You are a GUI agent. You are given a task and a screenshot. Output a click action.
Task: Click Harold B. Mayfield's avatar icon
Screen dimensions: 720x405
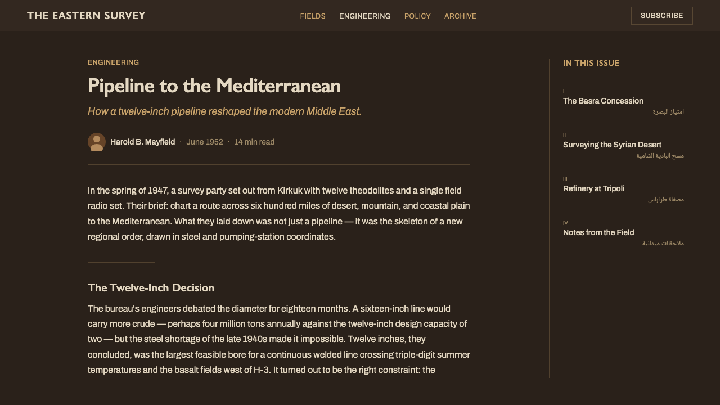click(97, 142)
